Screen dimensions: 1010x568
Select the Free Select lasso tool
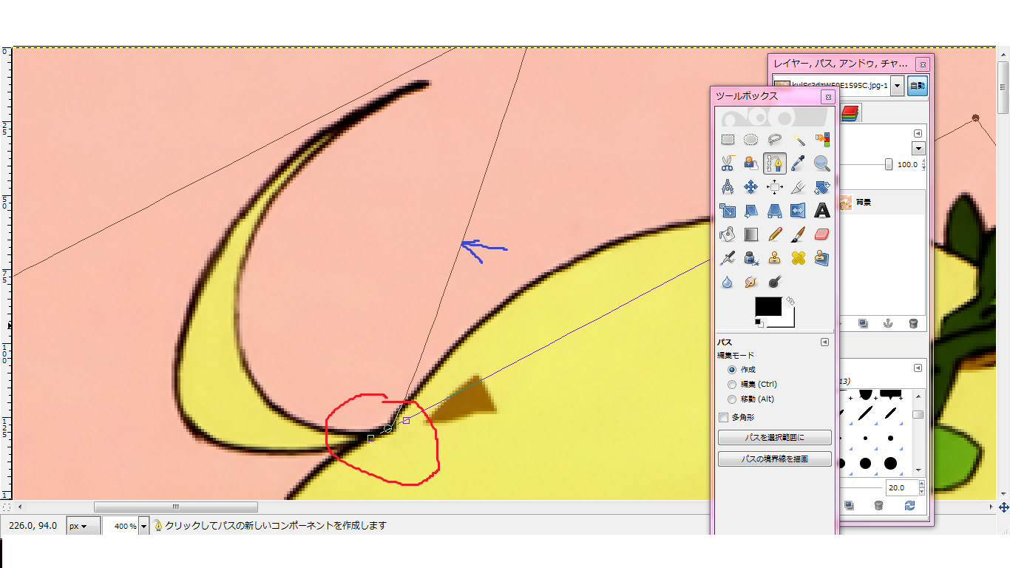775,140
